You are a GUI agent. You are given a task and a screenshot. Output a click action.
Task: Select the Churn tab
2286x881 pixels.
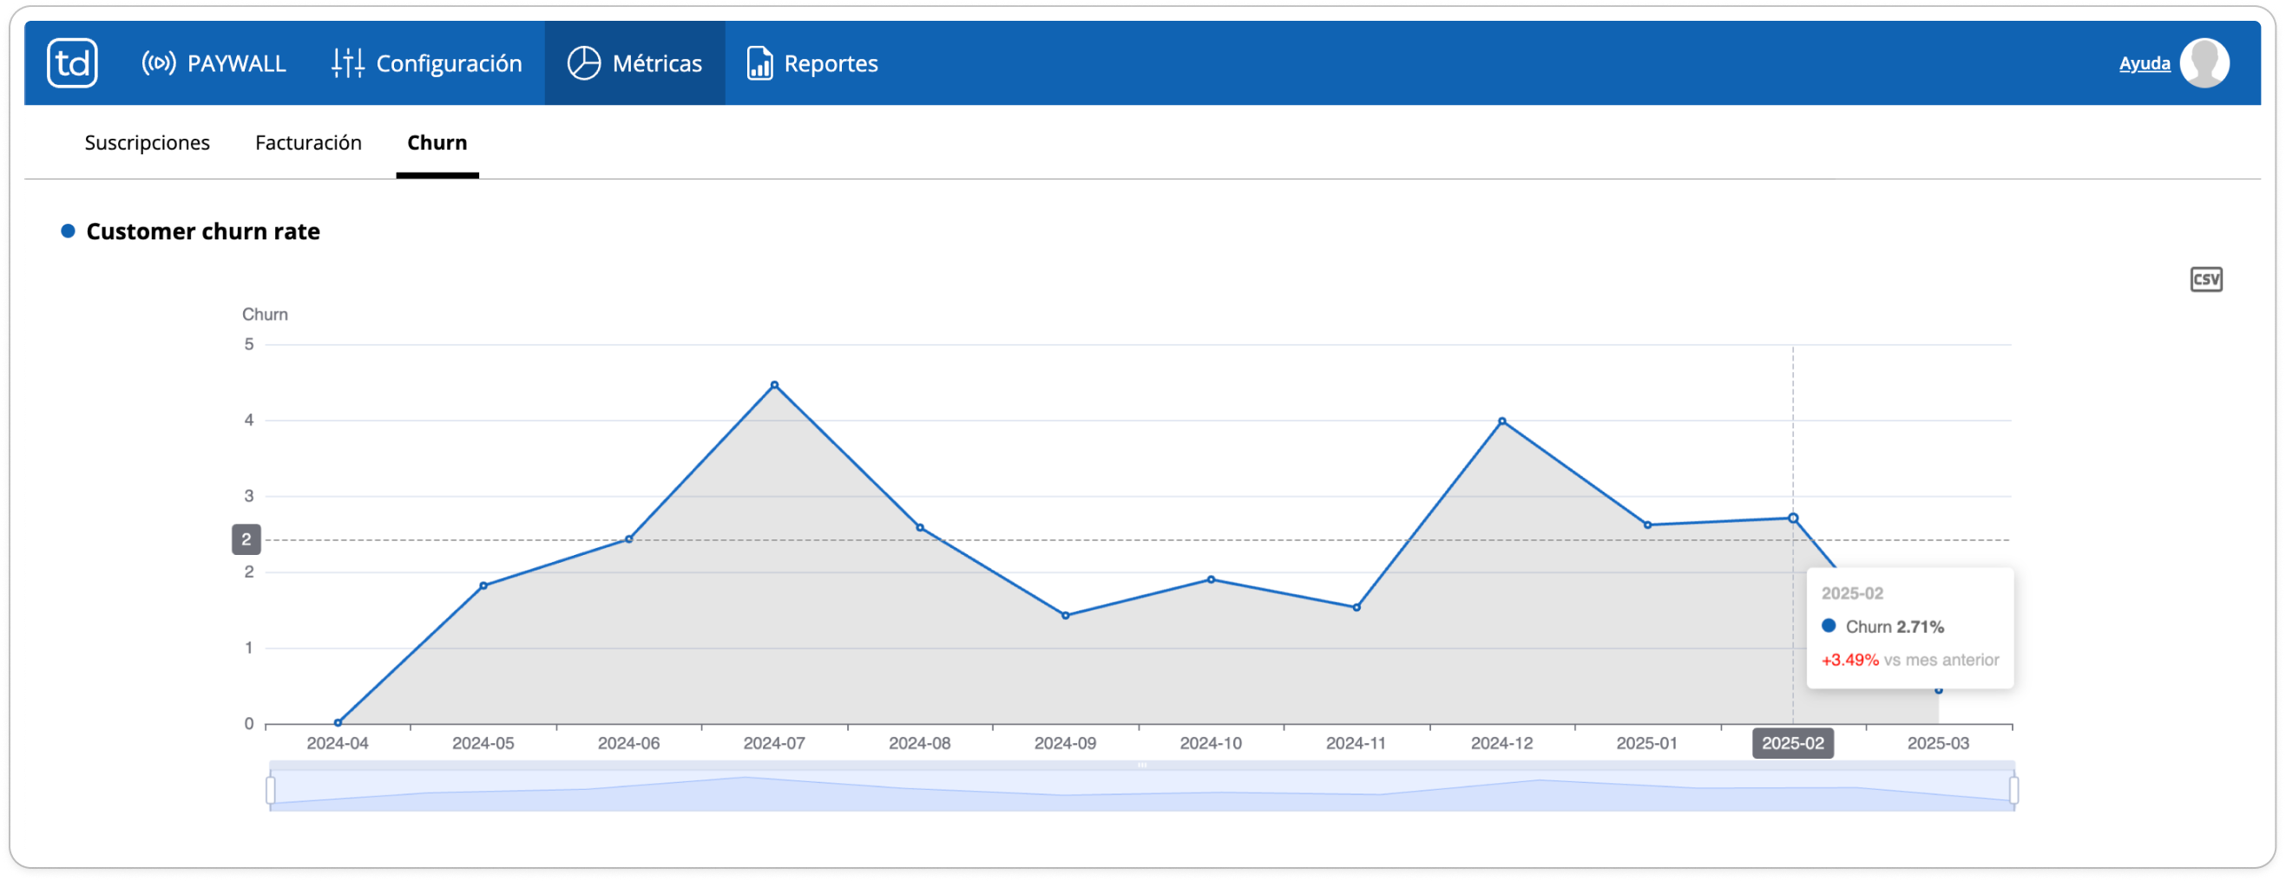(x=437, y=143)
